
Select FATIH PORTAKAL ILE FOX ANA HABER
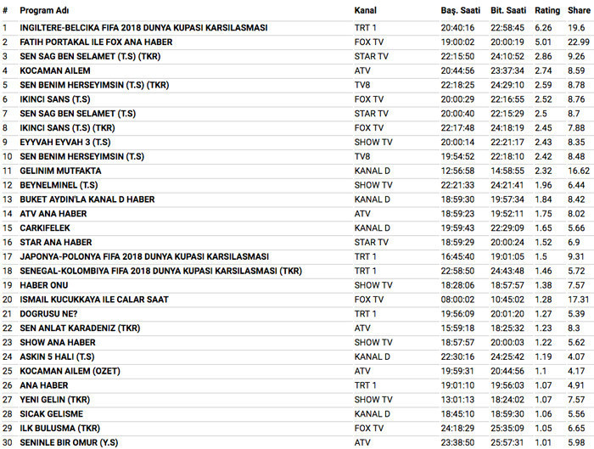coord(95,42)
